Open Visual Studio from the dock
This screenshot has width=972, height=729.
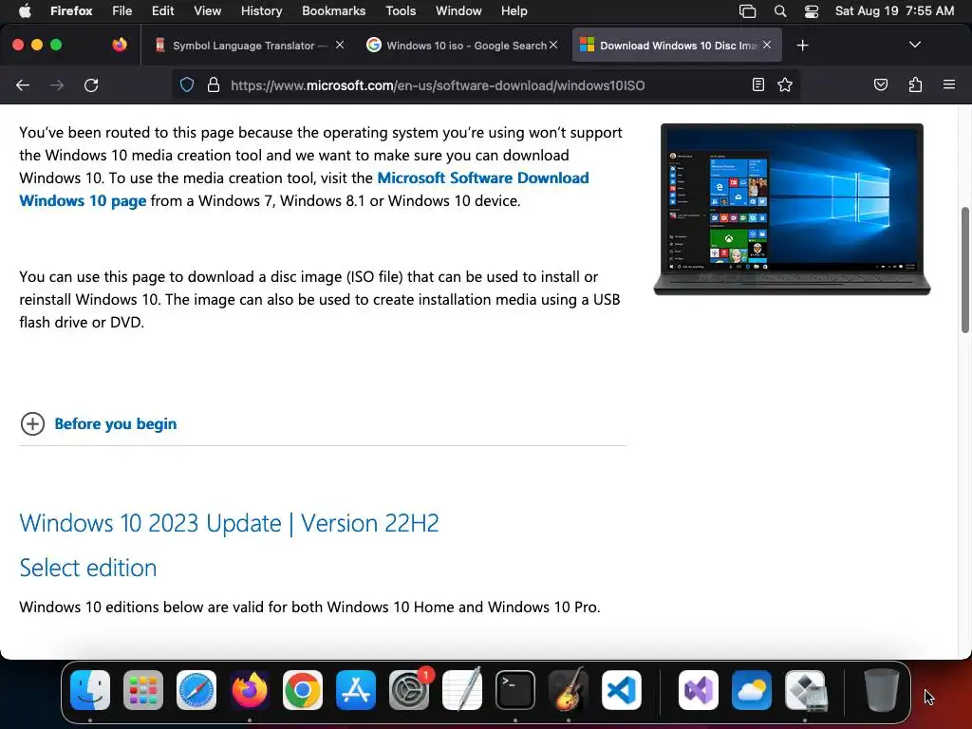tap(699, 690)
